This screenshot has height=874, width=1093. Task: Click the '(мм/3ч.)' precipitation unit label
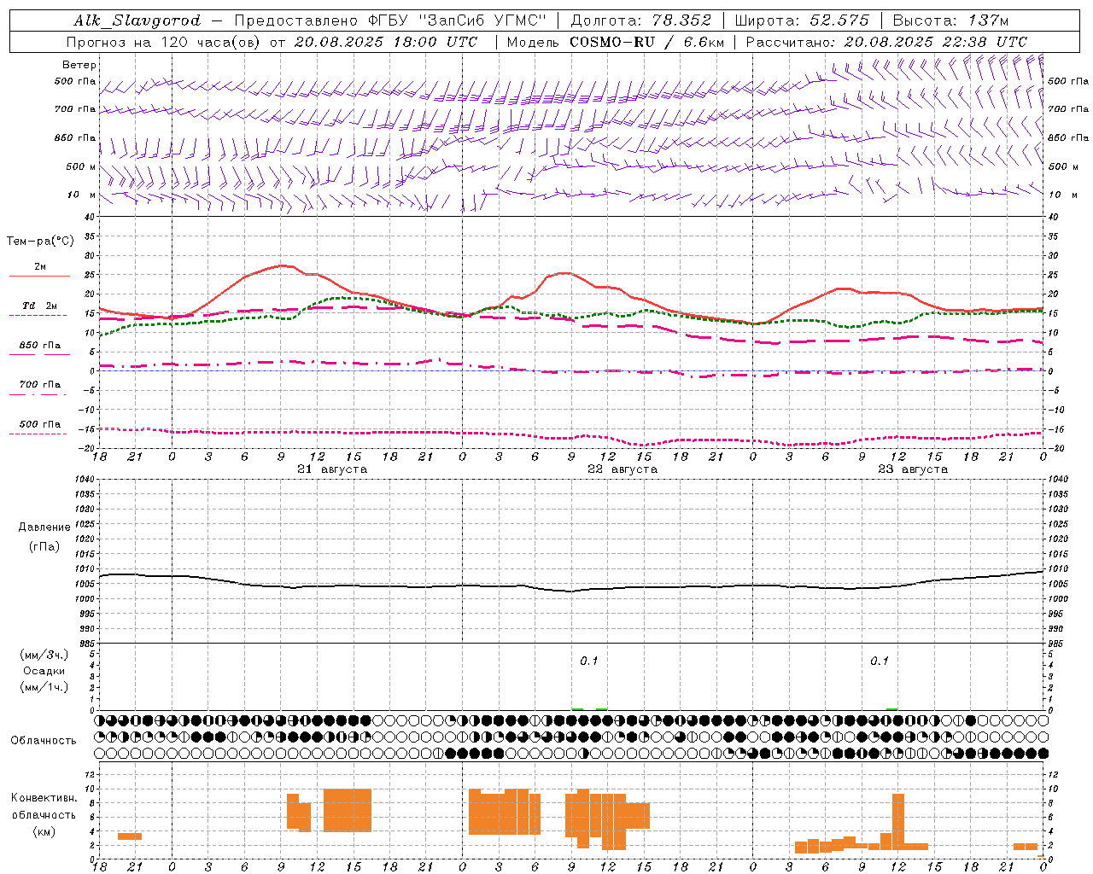point(44,655)
